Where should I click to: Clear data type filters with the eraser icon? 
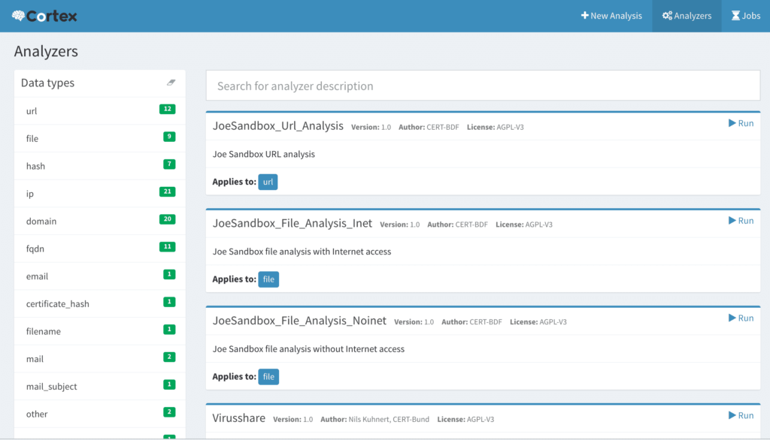point(171,83)
